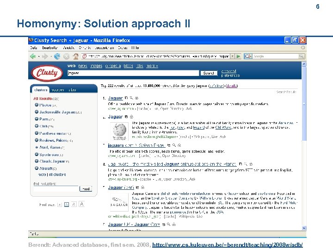Viewport: 333px width, 250px height.
Task: Open jaguars.com result in a new window icon
Action: pyautogui.click(x=169, y=145)
